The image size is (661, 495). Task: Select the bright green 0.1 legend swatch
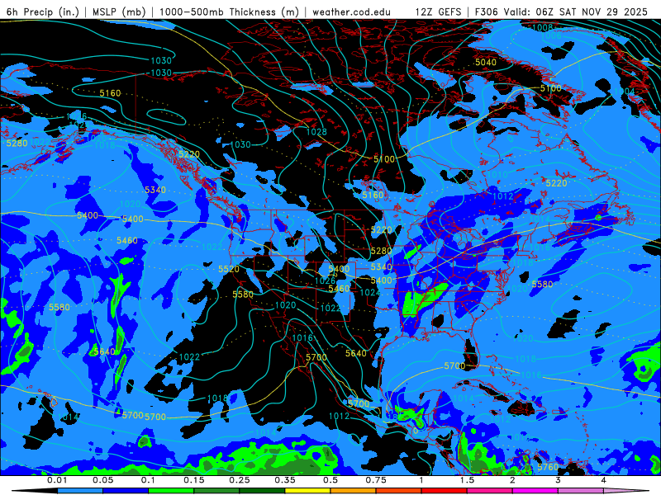(x=171, y=491)
